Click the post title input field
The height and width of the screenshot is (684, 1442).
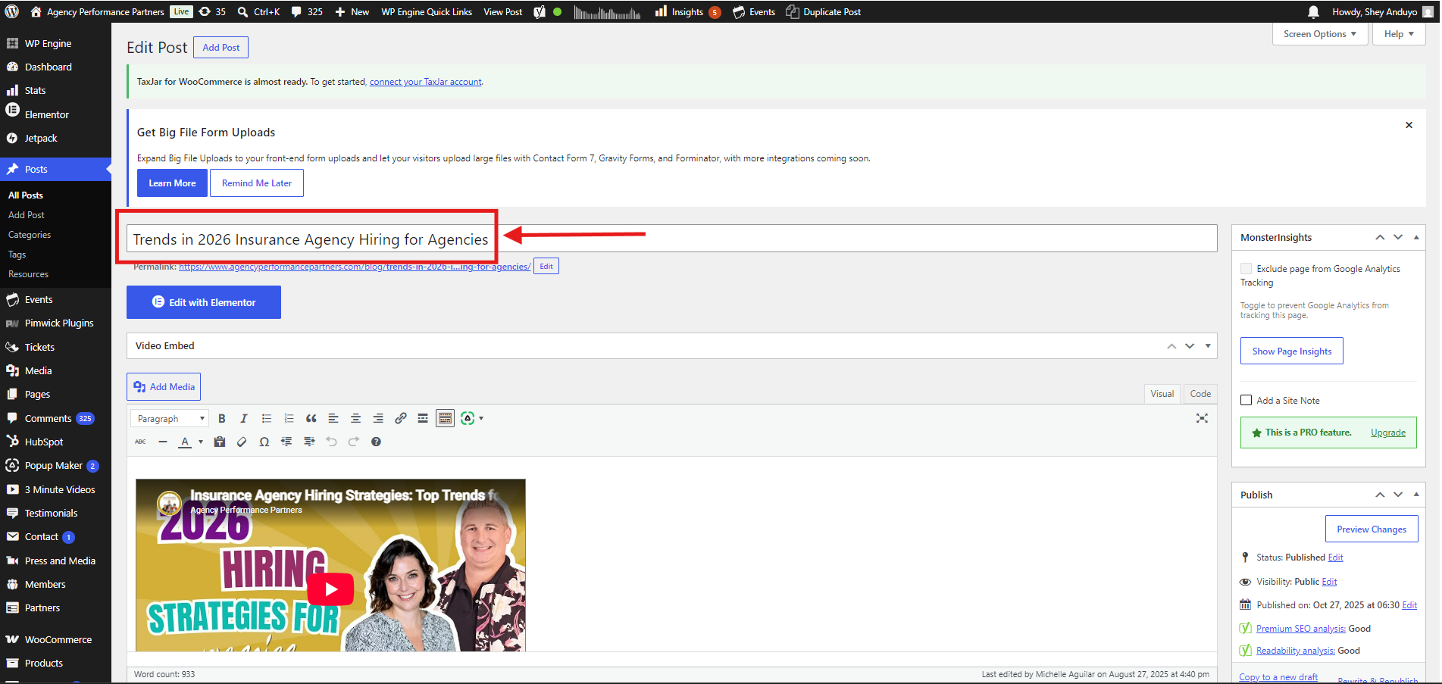tap(671, 239)
